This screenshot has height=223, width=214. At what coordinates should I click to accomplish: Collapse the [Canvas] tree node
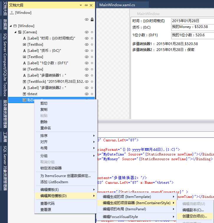(15, 32)
